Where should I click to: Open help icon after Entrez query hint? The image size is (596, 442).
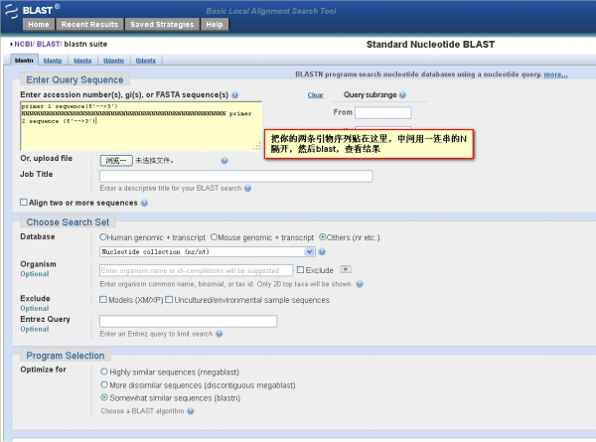(219, 334)
